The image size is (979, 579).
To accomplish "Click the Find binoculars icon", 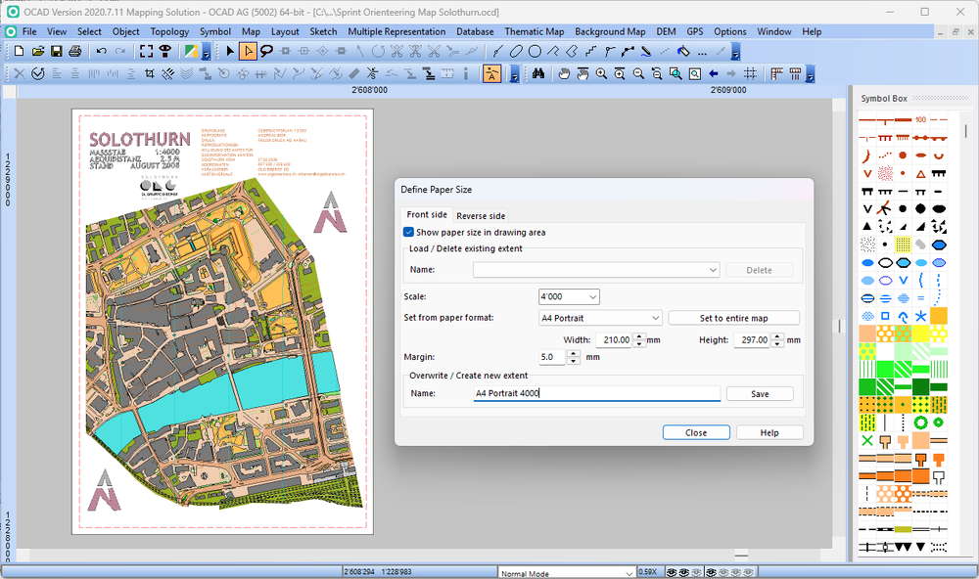I will click(x=538, y=73).
